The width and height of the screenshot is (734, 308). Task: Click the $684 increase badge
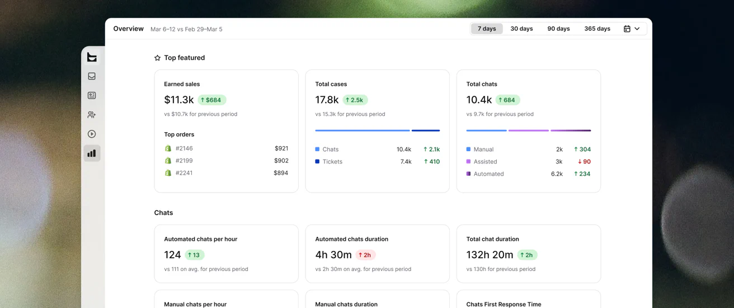point(211,100)
